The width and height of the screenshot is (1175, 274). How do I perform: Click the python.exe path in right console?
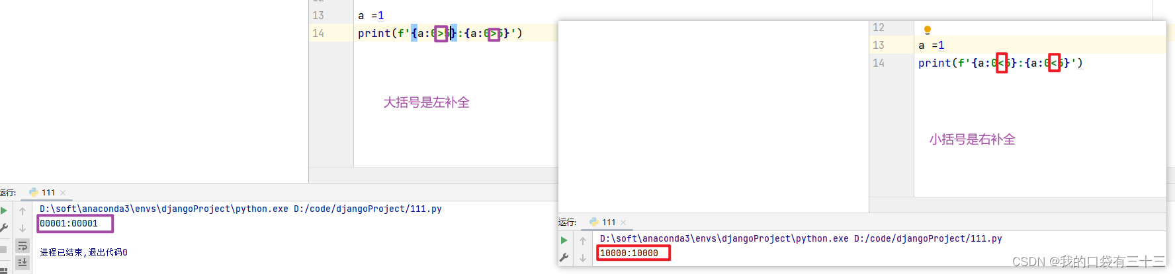point(724,238)
